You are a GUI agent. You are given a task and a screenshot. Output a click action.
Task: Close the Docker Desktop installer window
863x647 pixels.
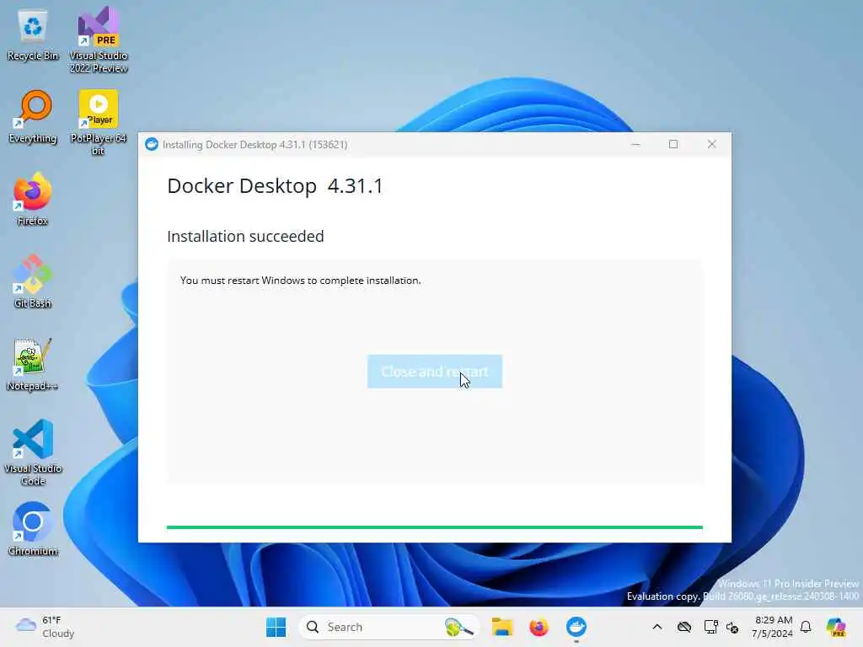coord(711,144)
